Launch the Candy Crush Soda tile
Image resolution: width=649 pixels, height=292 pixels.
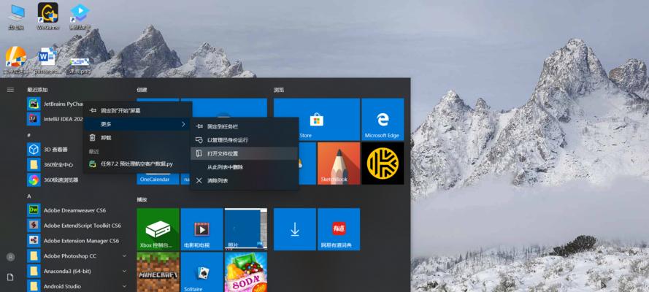(x=245, y=272)
